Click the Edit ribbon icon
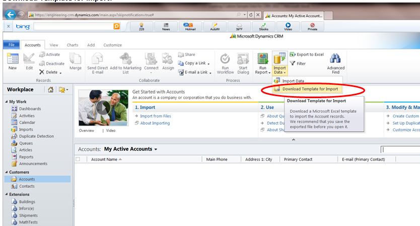Image resolution: width=420 pixels, height=226 pixels. 29,58
